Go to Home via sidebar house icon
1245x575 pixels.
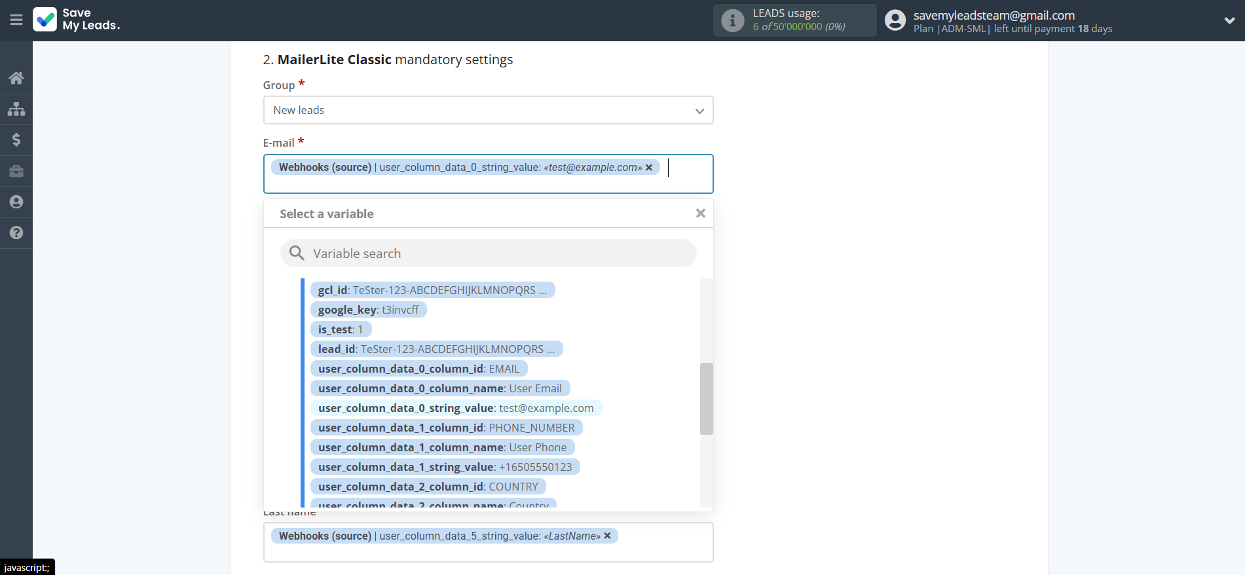(16, 78)
